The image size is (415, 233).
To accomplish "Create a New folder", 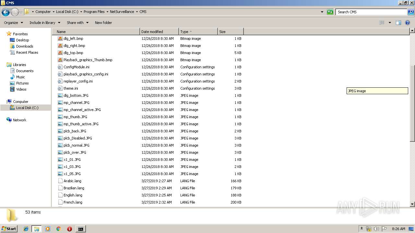I will tap(103, 23).
